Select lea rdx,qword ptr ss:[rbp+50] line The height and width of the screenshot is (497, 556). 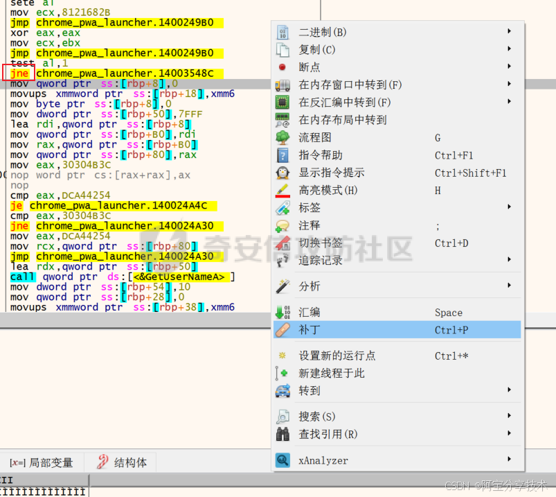pyautogui.click(x=104, y=267)
